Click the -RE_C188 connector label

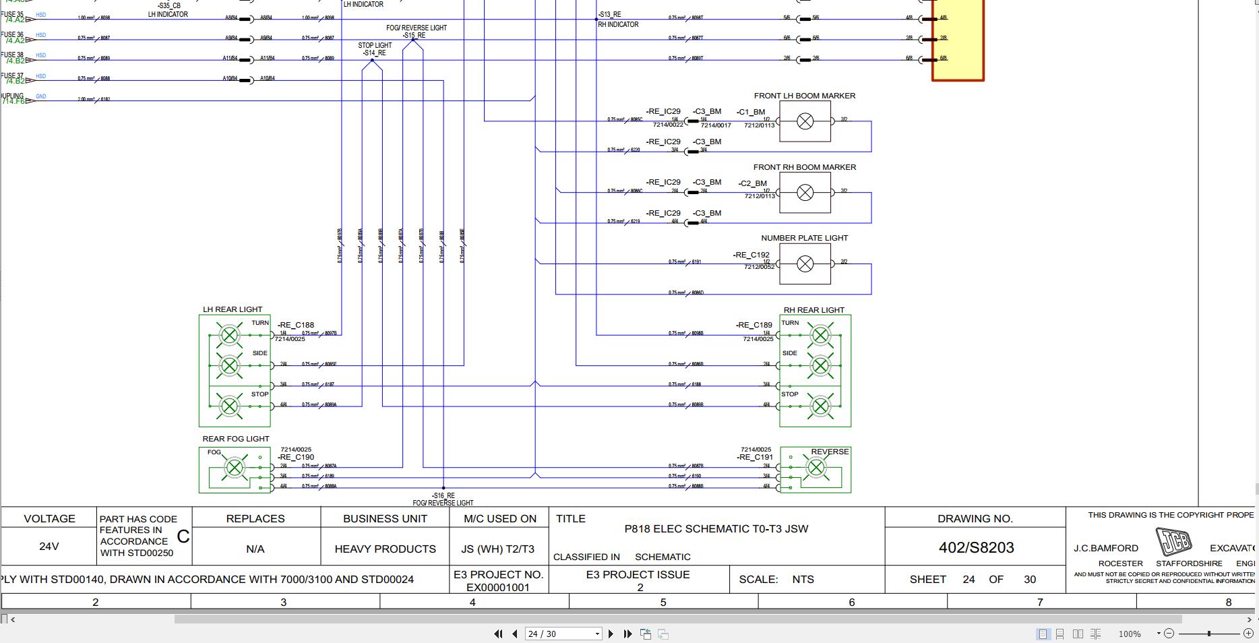coord(296,325)
